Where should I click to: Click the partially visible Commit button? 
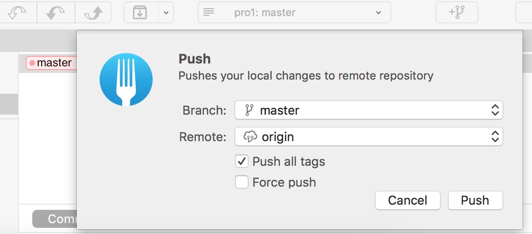(55, 219)
